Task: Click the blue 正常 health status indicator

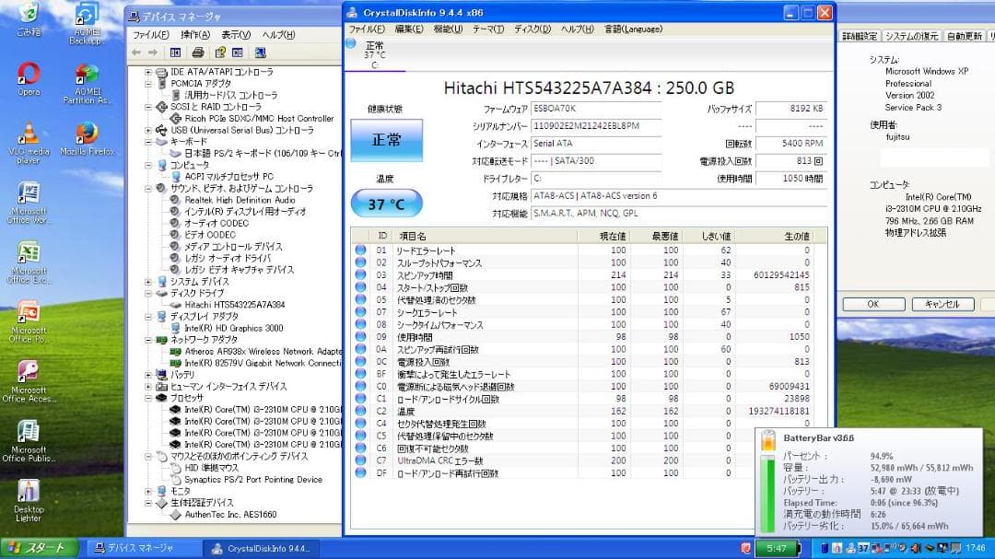Action: click(386, 138)
